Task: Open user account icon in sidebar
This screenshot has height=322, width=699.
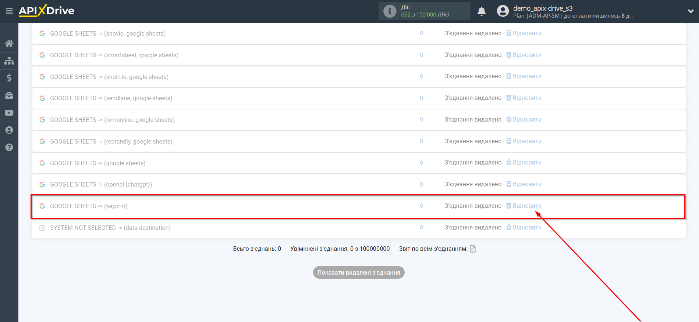Action: point(9,130)
